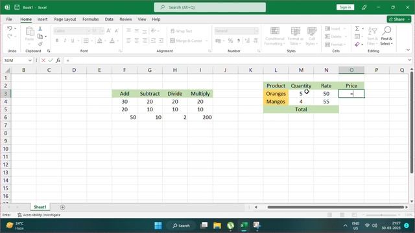Open Cell Styles menu
This screenshot has width=415, height=233.
[x=312, y=36]
